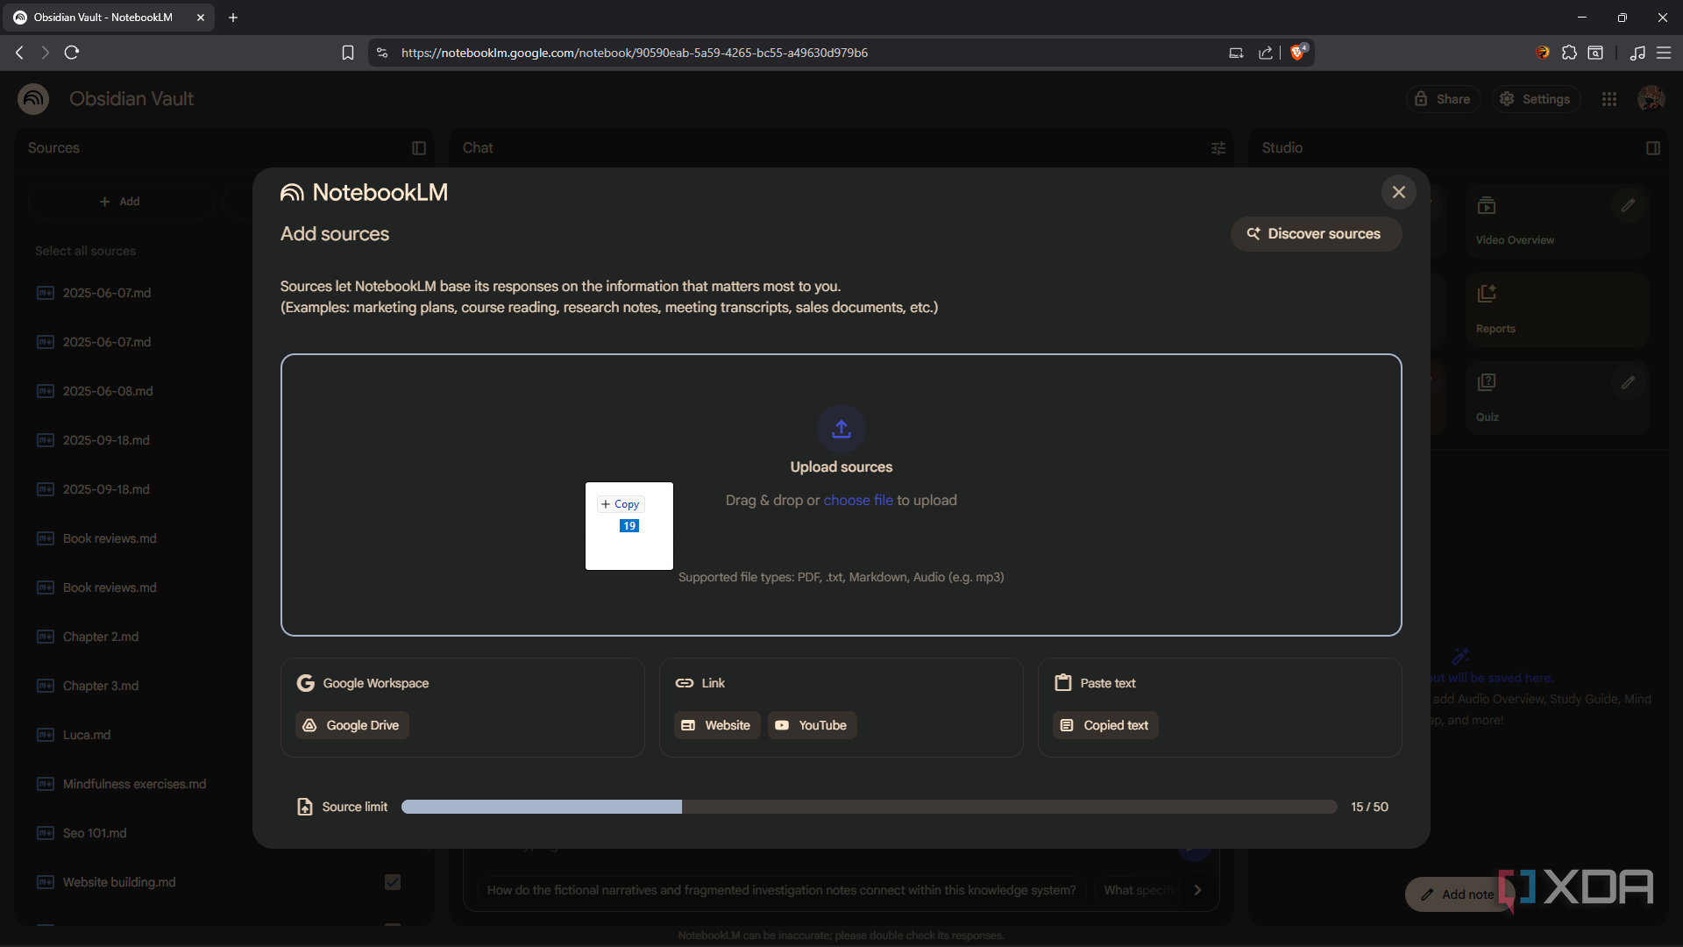Open Google apps grid icon
Screen dimensions: 1683x947
(x=1609, y=99)
